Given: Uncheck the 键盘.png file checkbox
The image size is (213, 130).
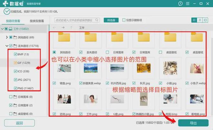Looking at the screenshot, I should tap(54, 83).
